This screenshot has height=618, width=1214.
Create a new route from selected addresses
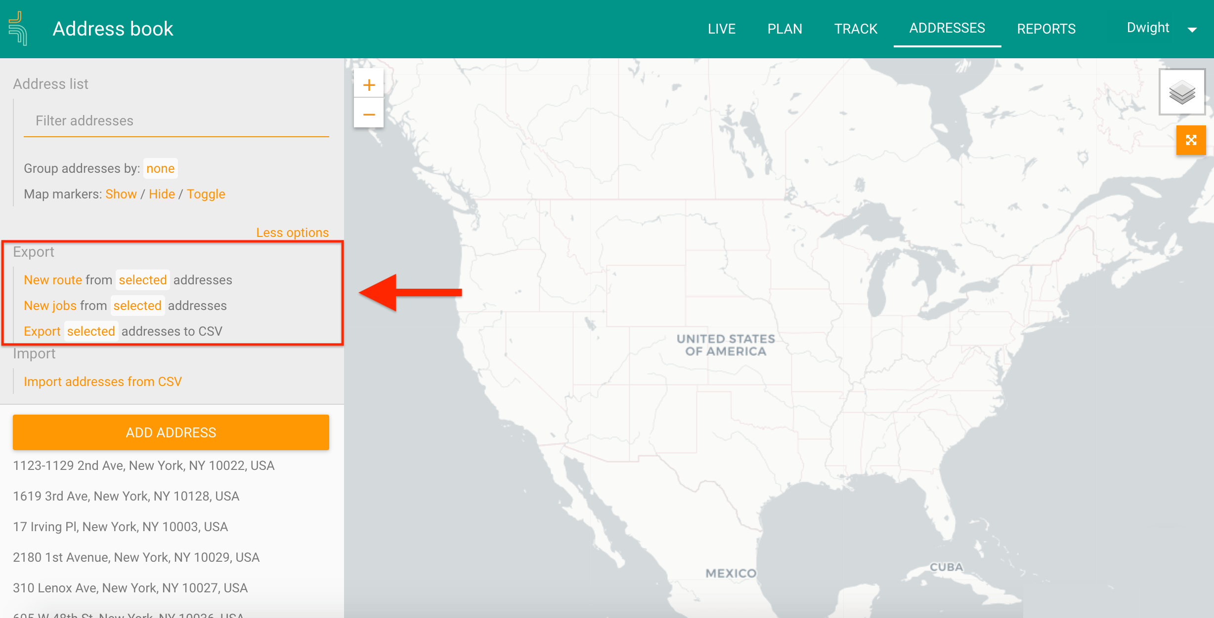click(53, 279)
